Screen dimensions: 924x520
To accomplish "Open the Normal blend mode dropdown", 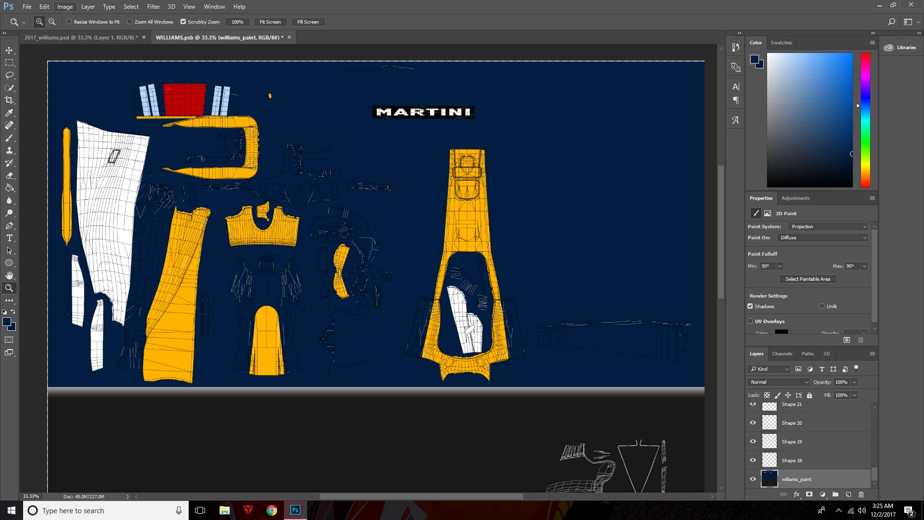I will pyautogui.click(x=779, y=382).
